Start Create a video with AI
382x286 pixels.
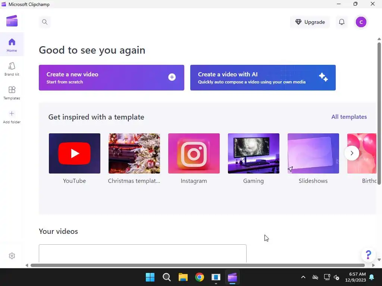point(263,77)
